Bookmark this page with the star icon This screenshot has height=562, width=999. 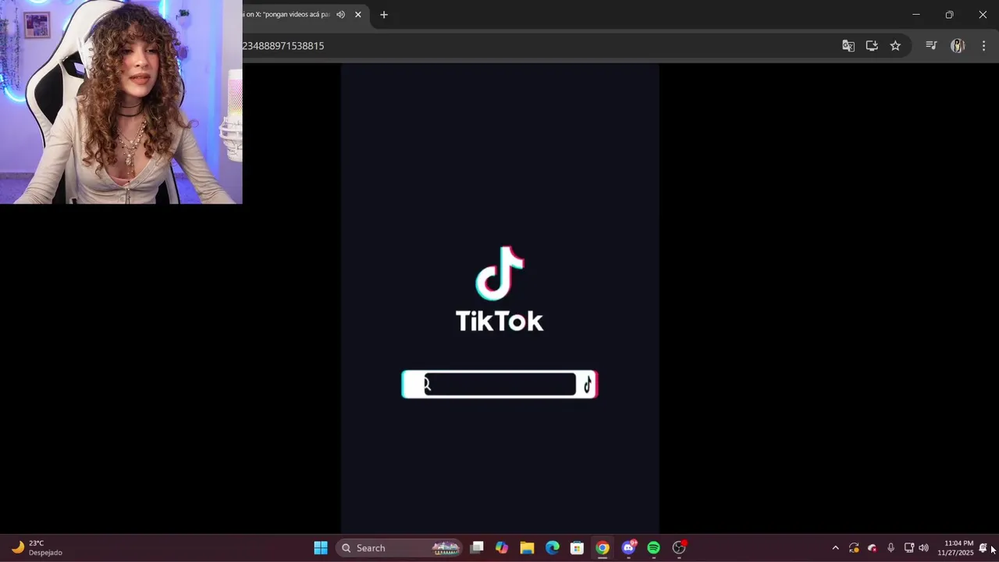point(895,46)
